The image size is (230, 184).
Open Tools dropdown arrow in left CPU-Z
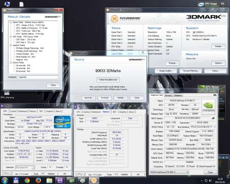[42, 174]
